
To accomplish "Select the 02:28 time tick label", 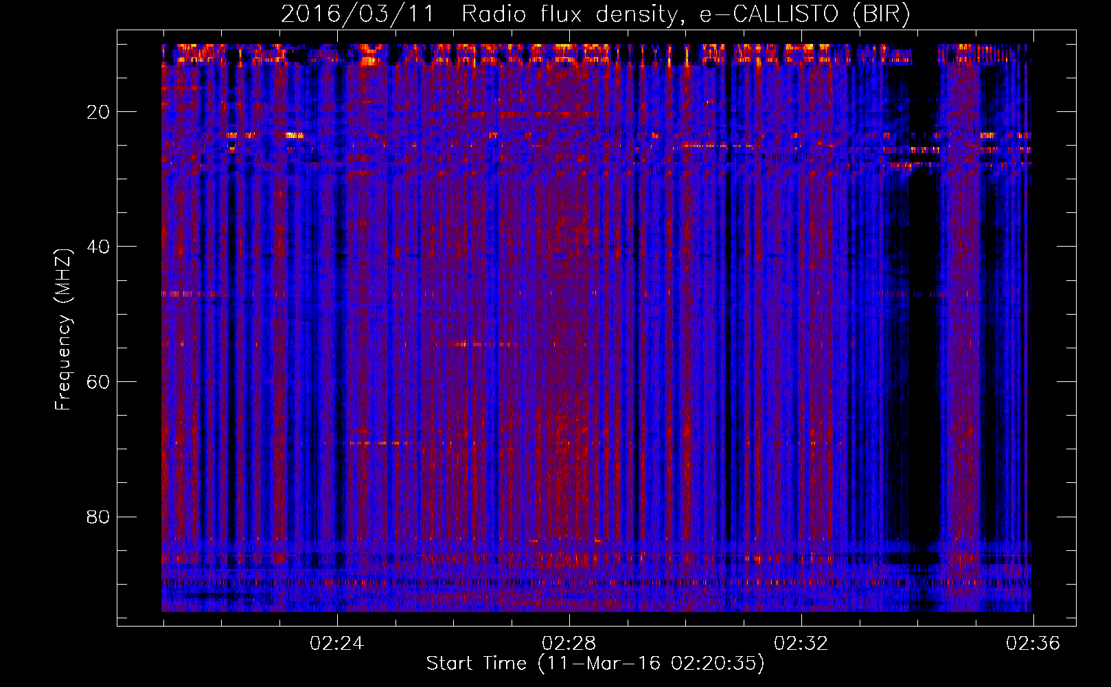I will point(569,644).
